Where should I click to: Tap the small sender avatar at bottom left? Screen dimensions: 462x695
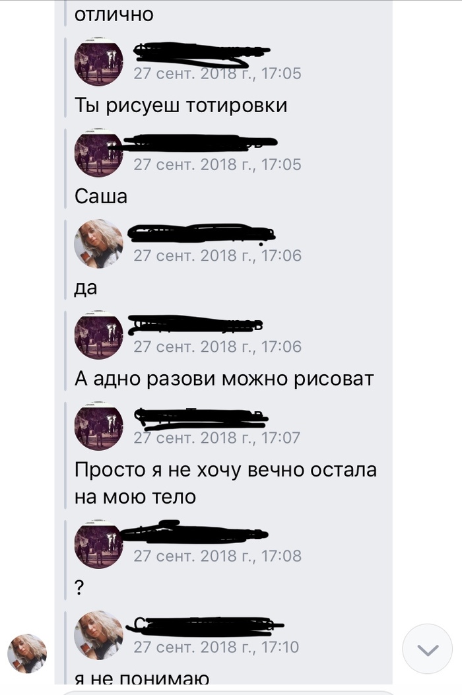tap(27, 653)
